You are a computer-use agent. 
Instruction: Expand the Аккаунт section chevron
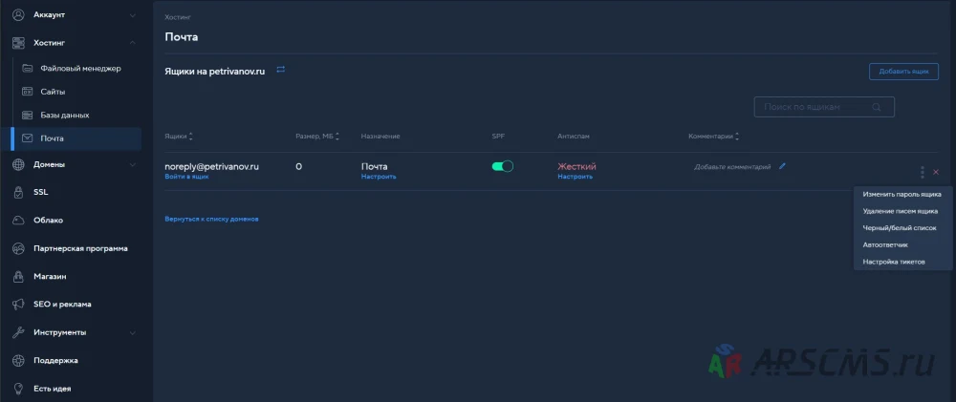132,14
